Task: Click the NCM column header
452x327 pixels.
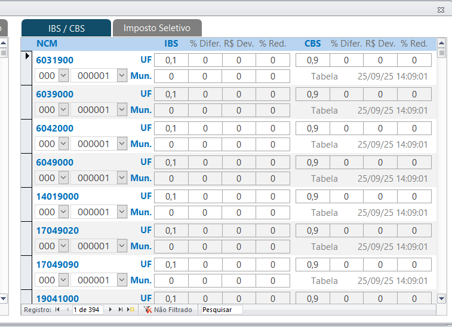Action: (47, 44)
